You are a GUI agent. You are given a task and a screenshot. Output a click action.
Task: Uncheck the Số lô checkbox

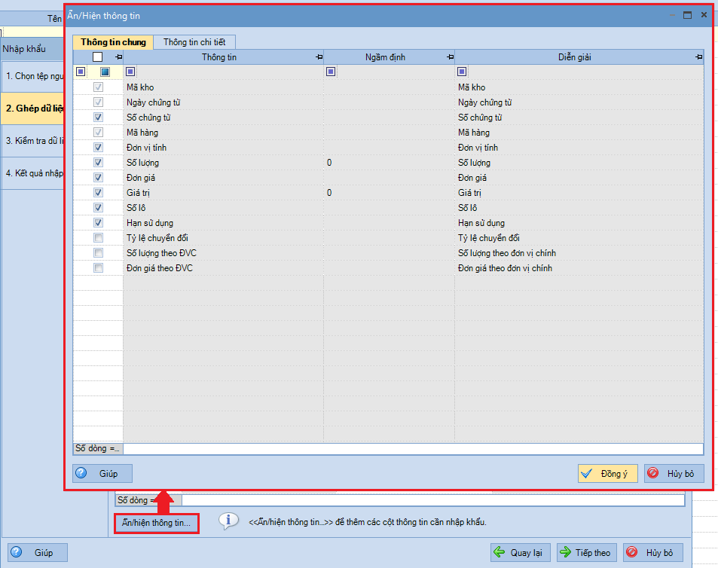click(98, 207)
